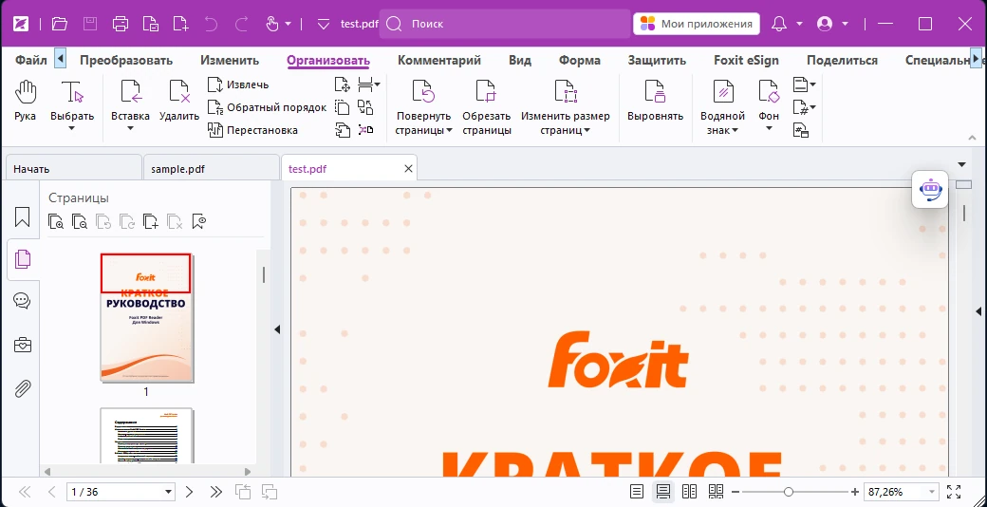Click Извлечь to extract pages

pyautogui.click(x=238, y=84)
